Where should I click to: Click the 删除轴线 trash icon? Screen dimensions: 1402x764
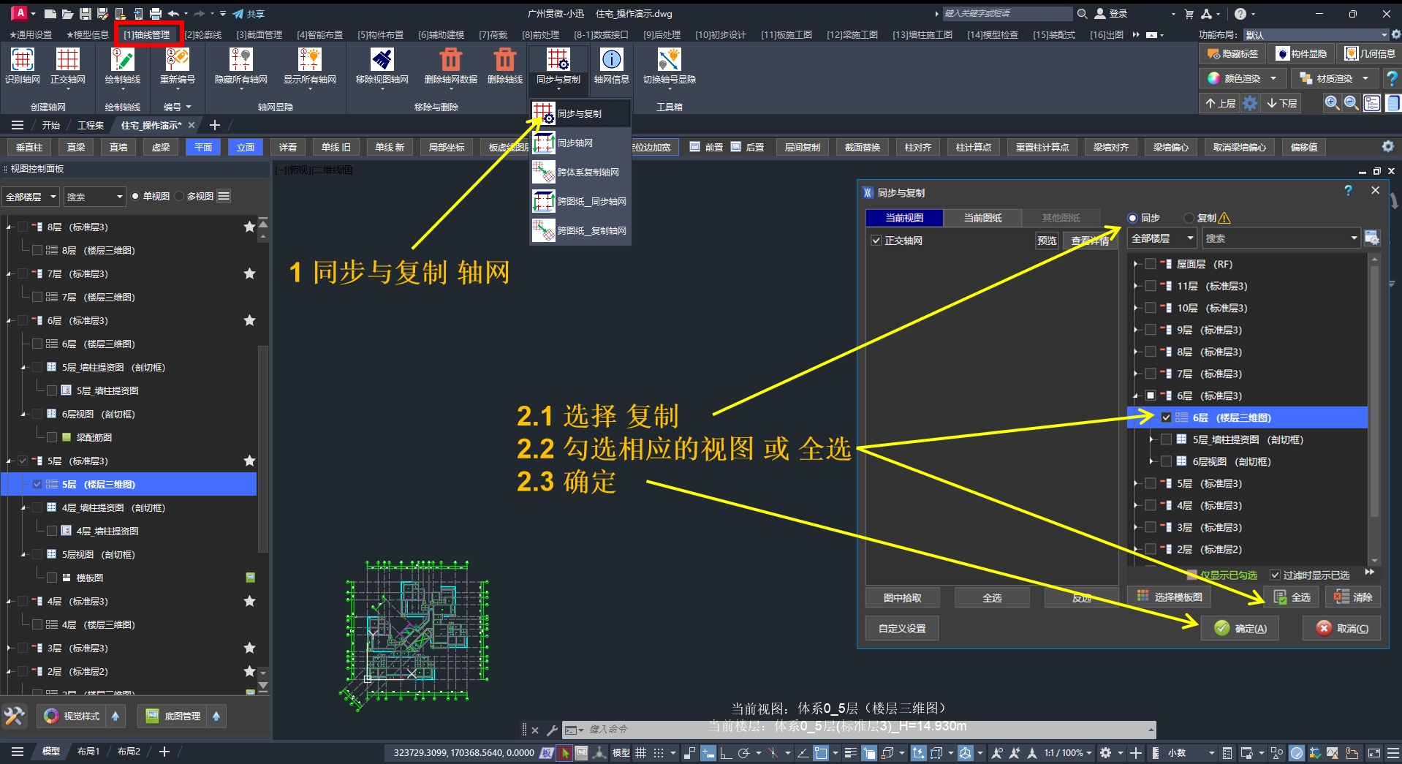(x=505, y=59)
